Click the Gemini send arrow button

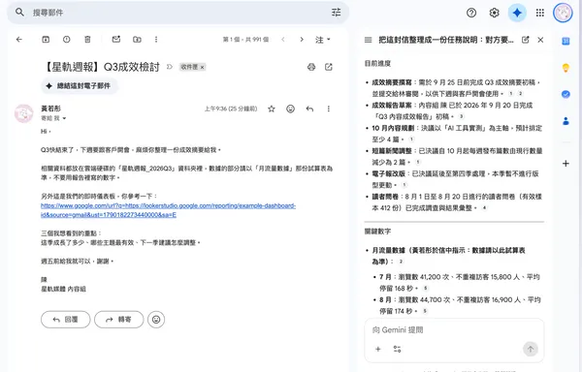click(531, 349)
